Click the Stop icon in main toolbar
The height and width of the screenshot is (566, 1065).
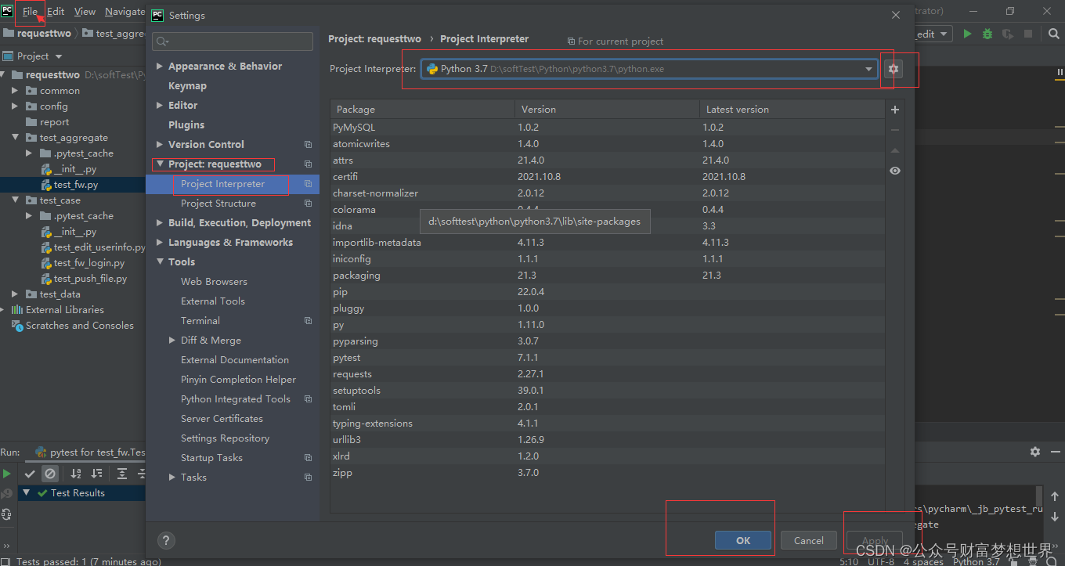click(1028, 34)
